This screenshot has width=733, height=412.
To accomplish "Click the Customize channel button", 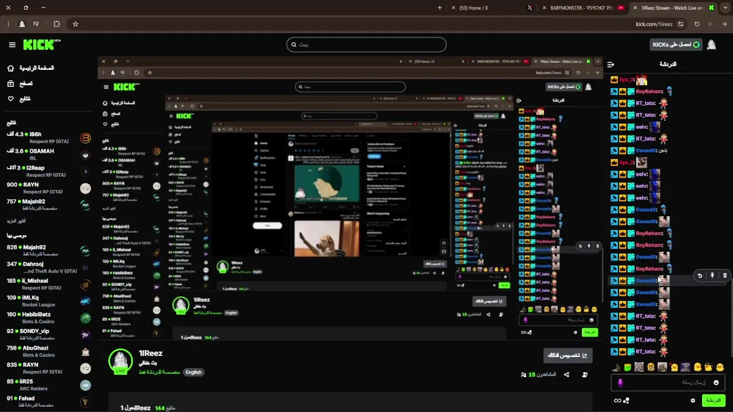I will point(568,355).
